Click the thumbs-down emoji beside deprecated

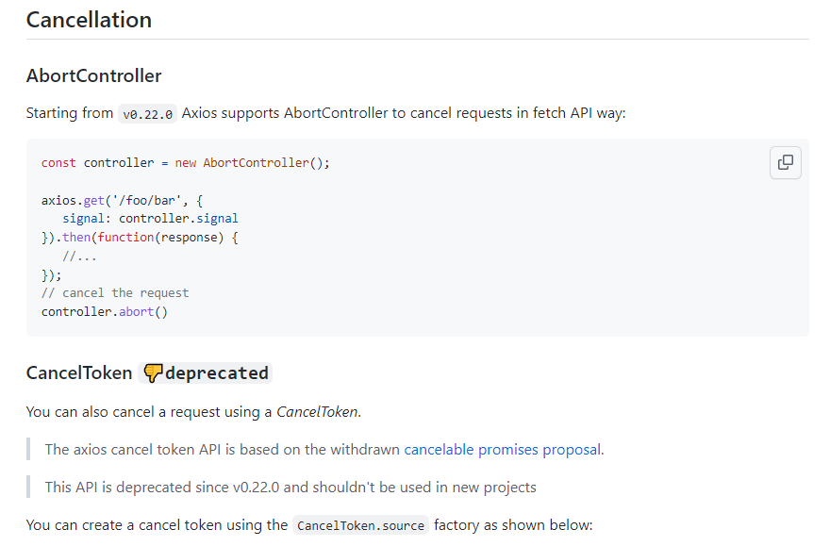153,373
